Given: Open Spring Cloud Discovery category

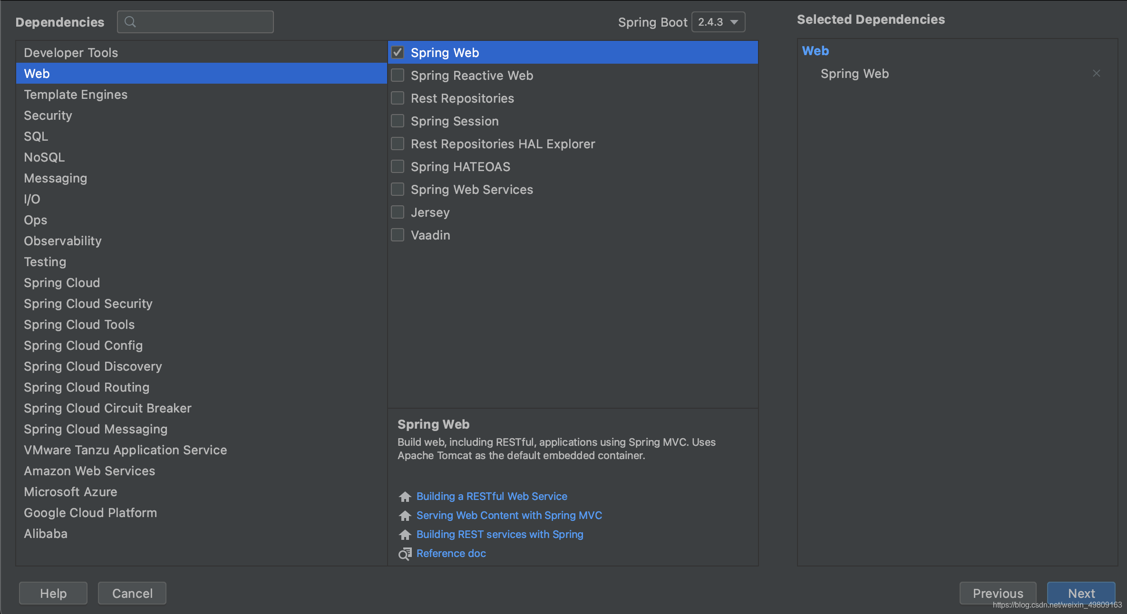Looking at the screenshot, I should [x=202, y=366].
